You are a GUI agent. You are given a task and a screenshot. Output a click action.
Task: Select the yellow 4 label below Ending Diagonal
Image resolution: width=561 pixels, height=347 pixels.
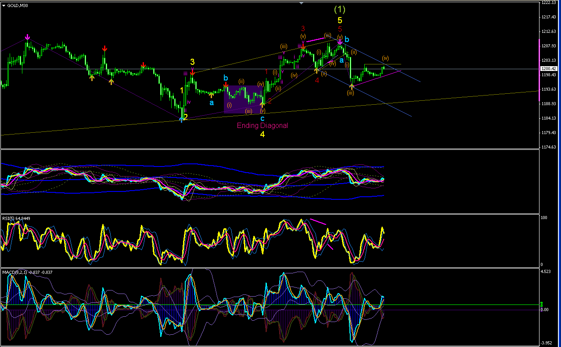(x=262, y=135)
